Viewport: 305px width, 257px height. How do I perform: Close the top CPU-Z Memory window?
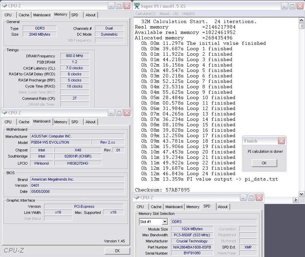click(x=127, y=6)
